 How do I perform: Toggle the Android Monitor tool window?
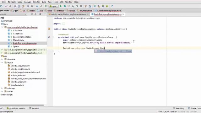[16, 108]
